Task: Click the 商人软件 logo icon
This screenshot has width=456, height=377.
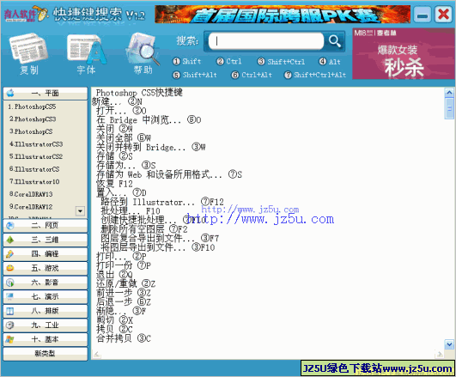Action: (26, 14)
